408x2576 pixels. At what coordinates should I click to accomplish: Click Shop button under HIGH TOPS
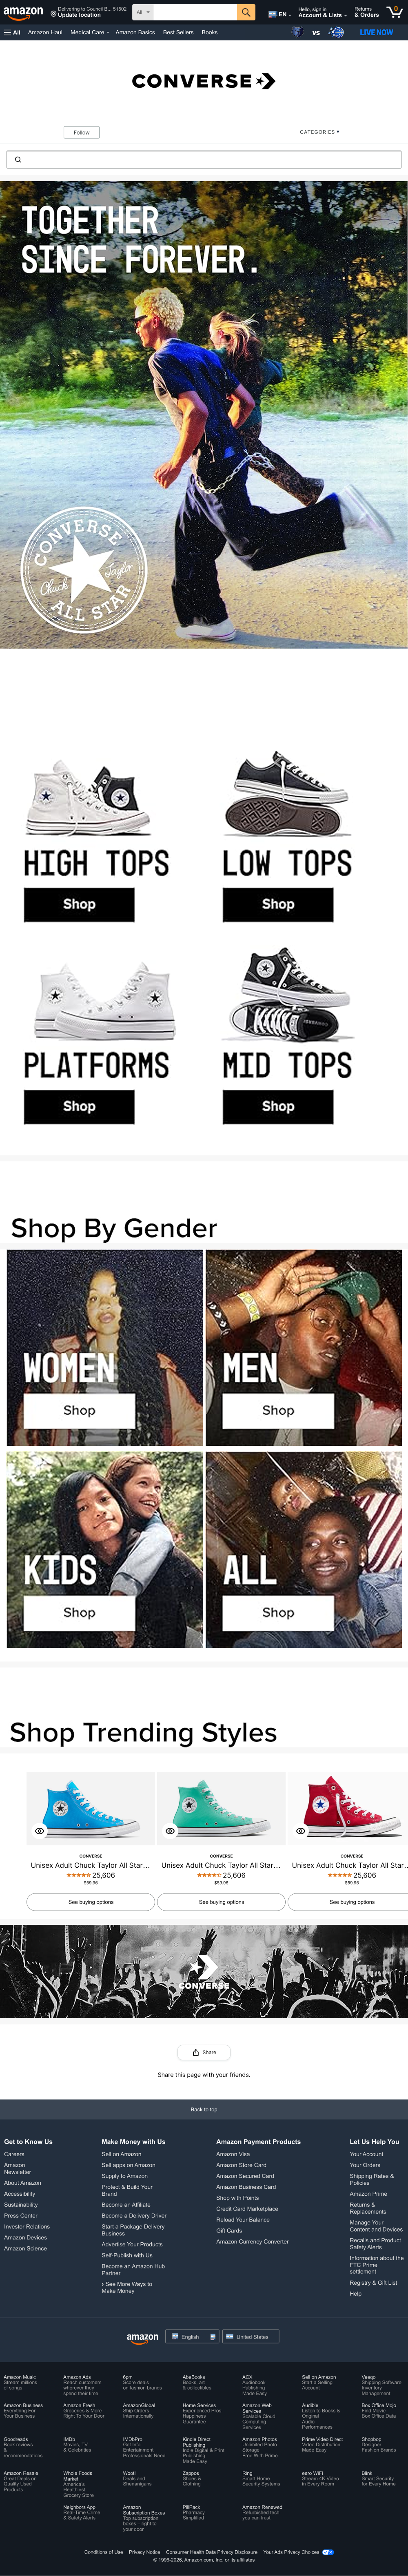pyautogui.click(x=79, y=903)
